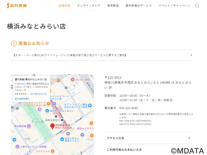Click the 島村楽器のサービス navigation item
Viewport: 207px width, 155px height.
(x=138, y=5)
